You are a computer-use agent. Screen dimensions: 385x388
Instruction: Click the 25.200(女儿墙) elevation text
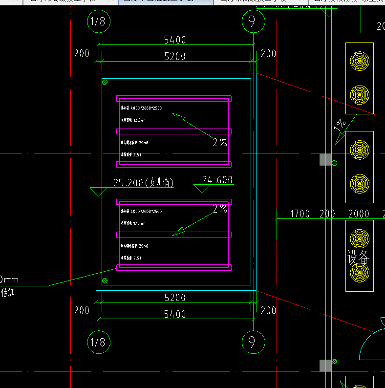(x=144, y=183)
